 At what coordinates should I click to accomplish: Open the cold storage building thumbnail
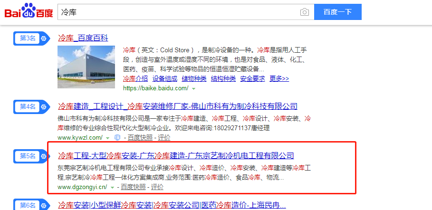point(86,67)
